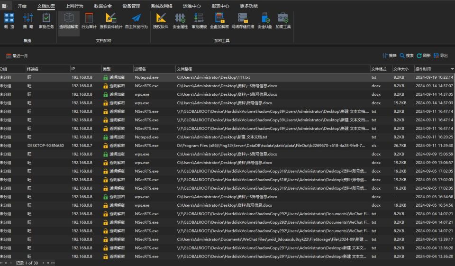Open 授权软件 in 加密工具 group

point(161,20)
